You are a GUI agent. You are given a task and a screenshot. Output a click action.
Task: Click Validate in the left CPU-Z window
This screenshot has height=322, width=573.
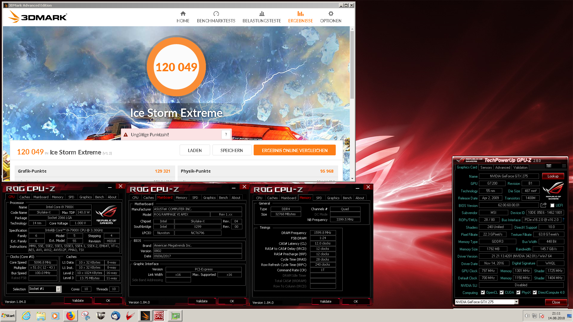click(78, 301)
